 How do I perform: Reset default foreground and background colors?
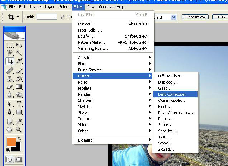pos(8,150)
